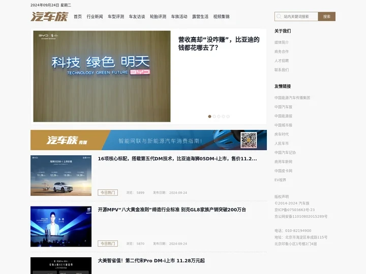Image resolution: width=366 pixels, height=274 pixels.
Task: Visit 中国能源汽车传播集团 link
Action: tap(292, 97)
